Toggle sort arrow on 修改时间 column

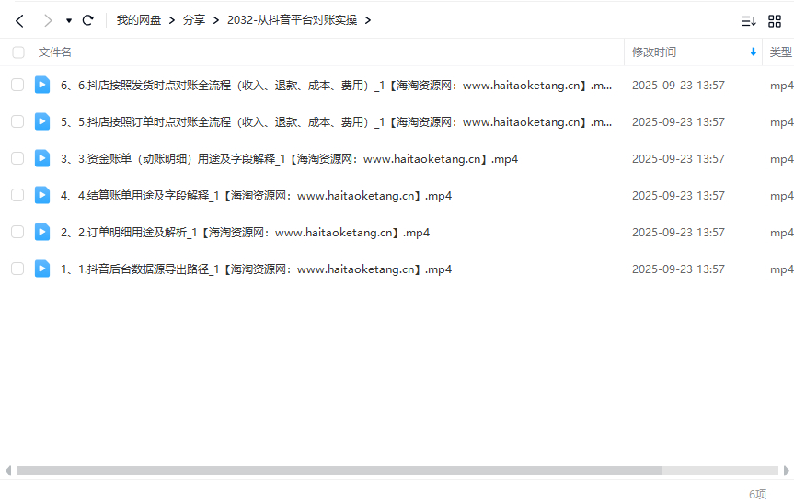pos(754,52)
